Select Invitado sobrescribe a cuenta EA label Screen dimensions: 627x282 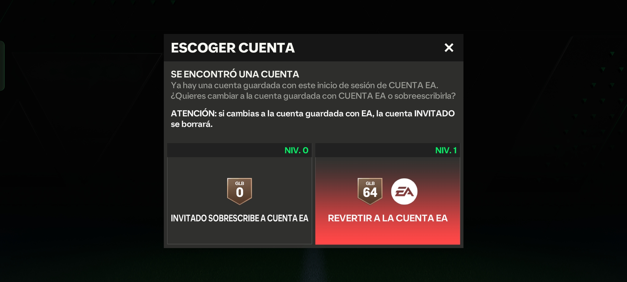click(240, 218)
